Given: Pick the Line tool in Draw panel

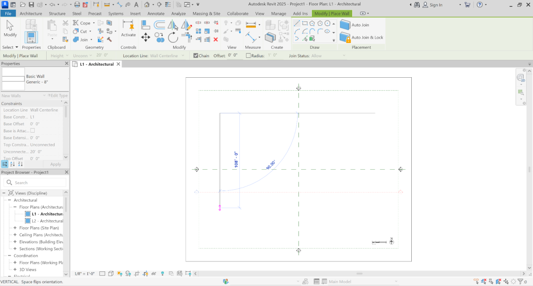Looking at the screenshot, I should 297,24.
